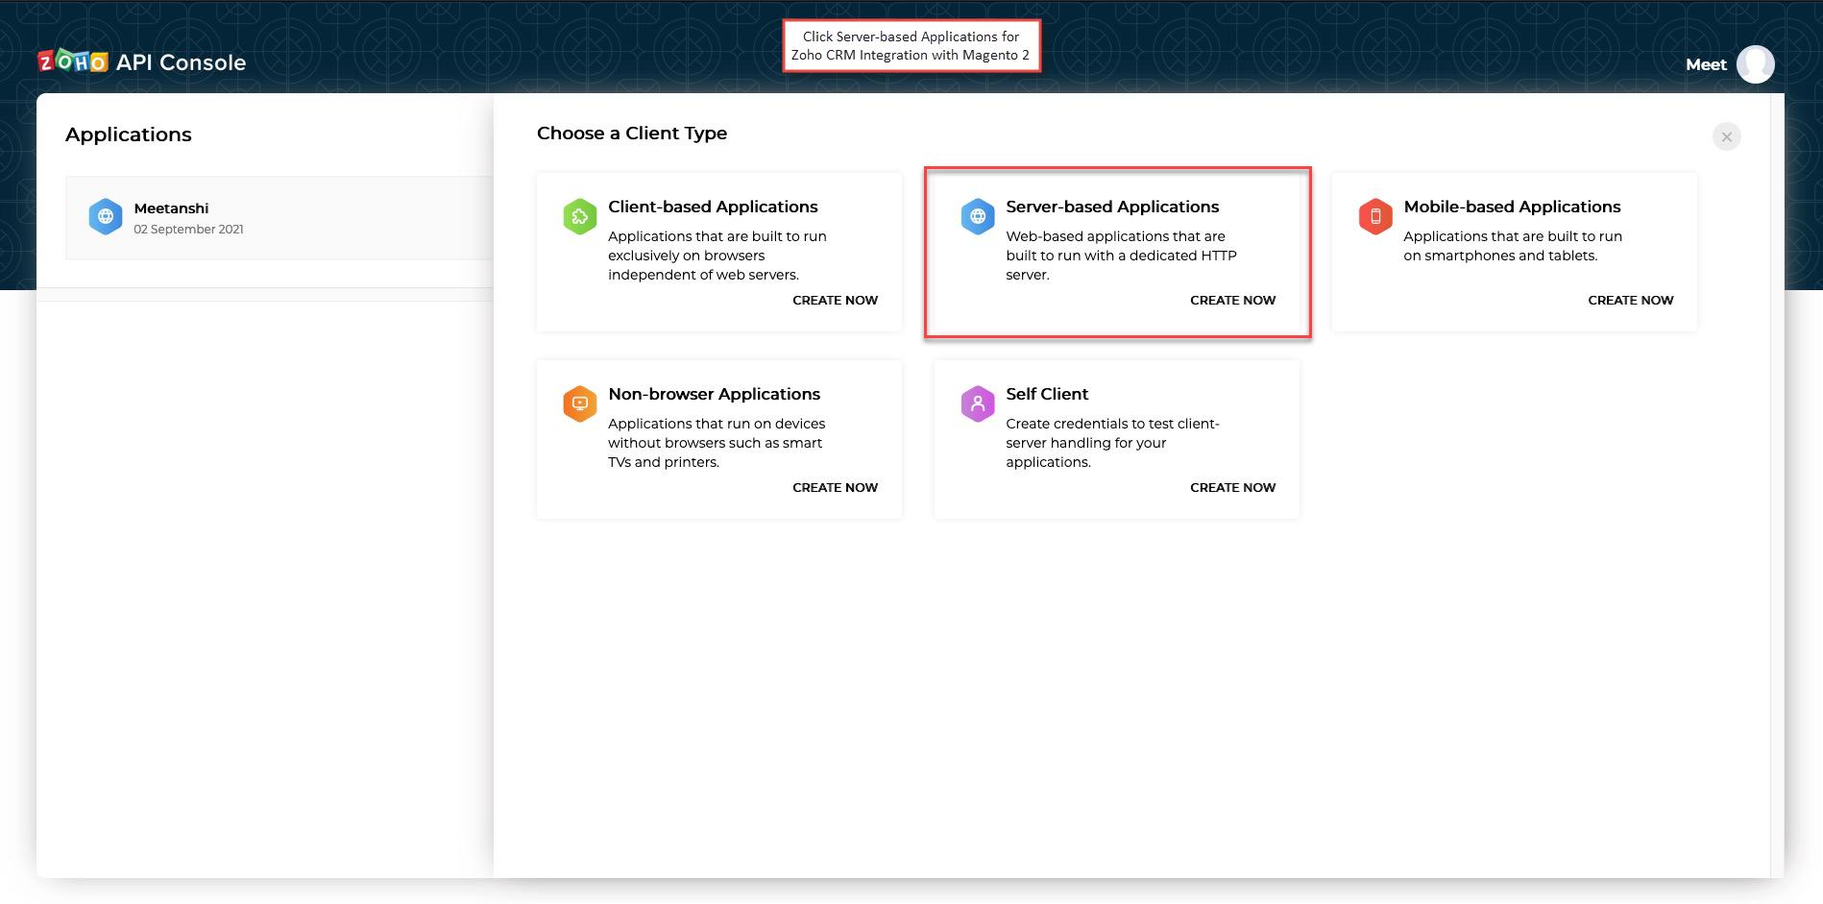Image resolution: width=1823 pixels, height=904 pixels.
Task: Click the Meet account name in the header
Action: [1705, 64]
